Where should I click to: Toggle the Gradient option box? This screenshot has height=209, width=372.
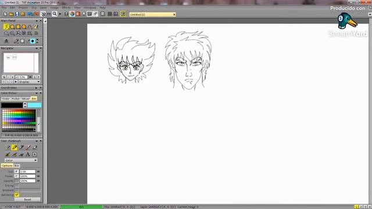pyautogui.click(x=17, y=190)
